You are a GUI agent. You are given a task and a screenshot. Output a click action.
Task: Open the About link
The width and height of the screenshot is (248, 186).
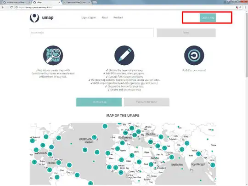tap(105, 17)
